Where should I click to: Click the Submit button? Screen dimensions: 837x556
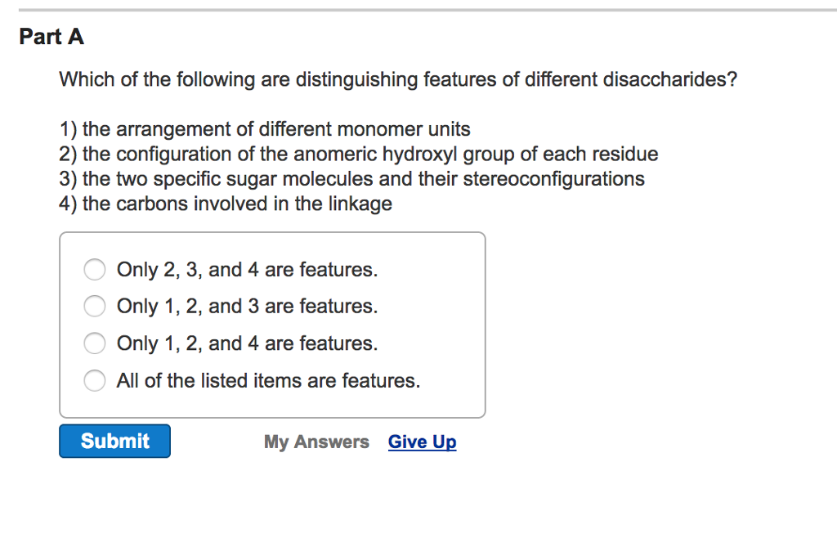[x=114, y=441]
